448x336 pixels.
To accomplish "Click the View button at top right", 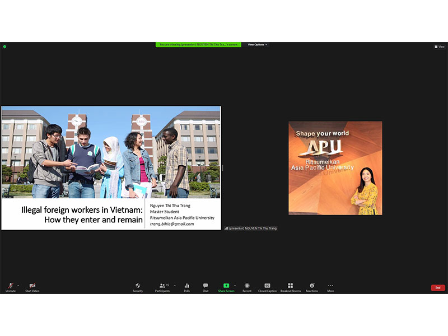I will click(x=440, y=47).
